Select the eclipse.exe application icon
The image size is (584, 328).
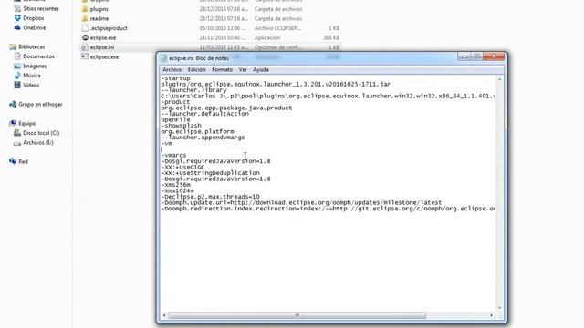[85, 37]
